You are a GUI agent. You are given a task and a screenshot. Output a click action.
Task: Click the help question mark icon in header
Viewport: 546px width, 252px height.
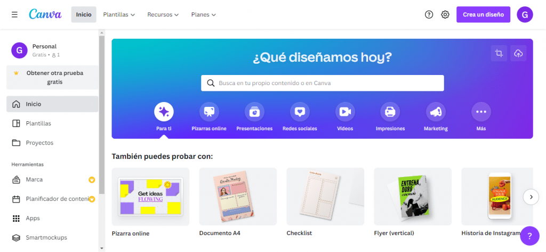coord(429,14)
